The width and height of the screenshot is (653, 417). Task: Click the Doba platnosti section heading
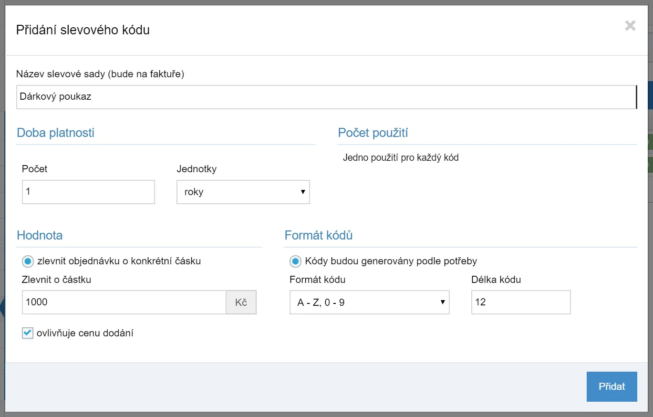[55, 133]
